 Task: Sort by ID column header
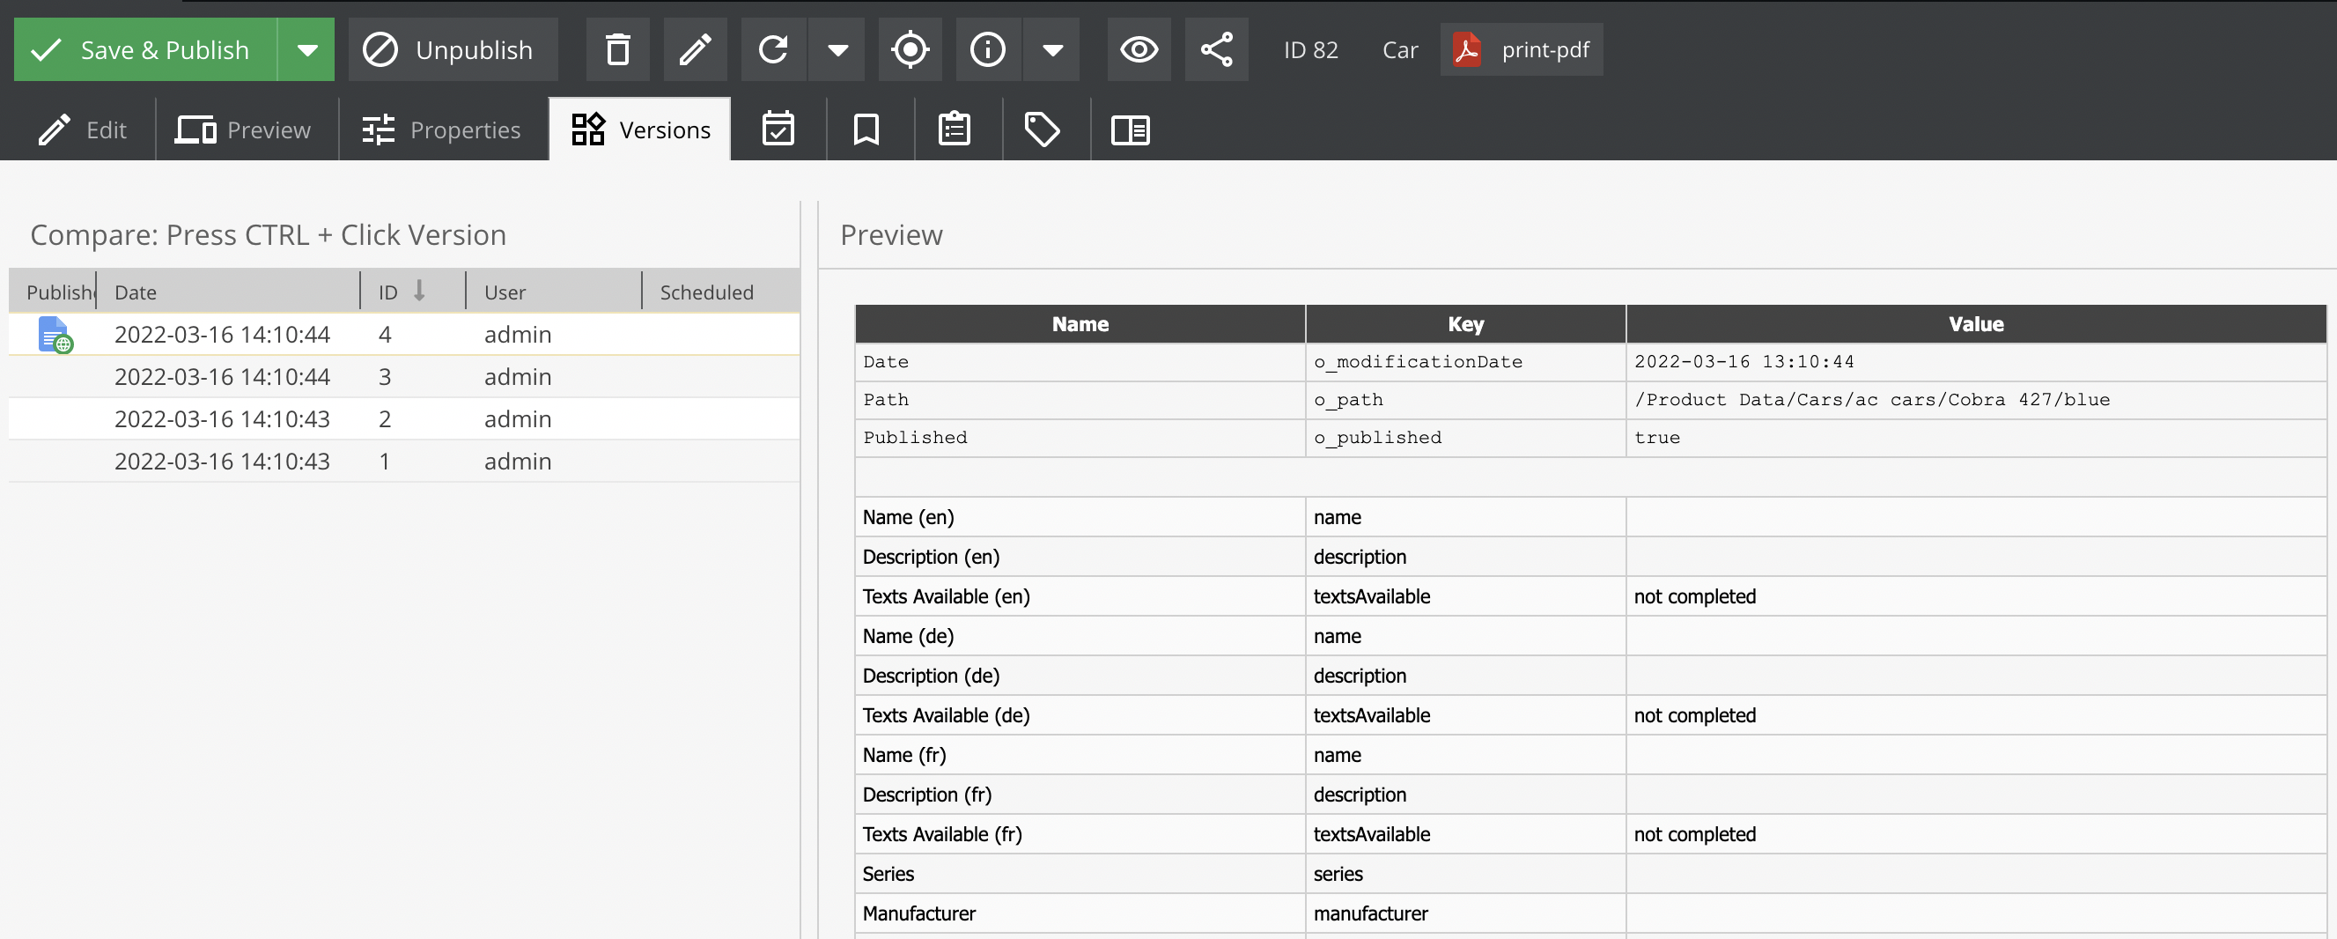pos(413,292)
